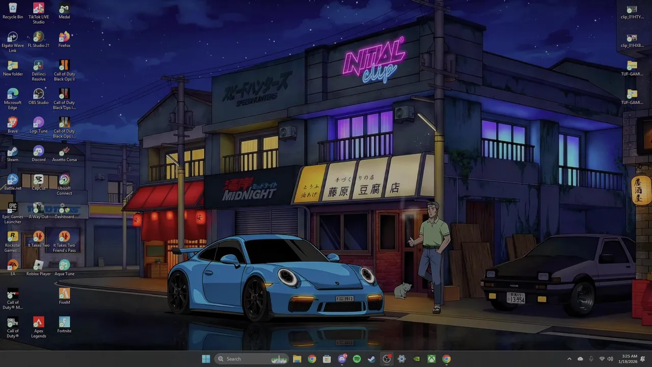Select the Ubisoft Connect shortcut
The width and height of the screenshot is (652, 367).
[x=64, y=185]
